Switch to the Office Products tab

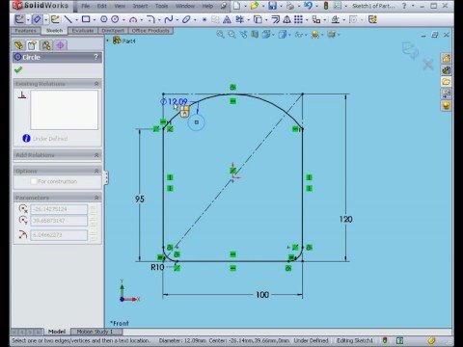click(150, 31)
